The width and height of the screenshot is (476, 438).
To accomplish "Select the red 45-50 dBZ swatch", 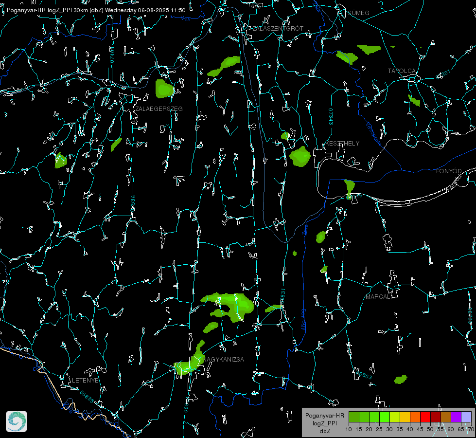I will click(x=425, y=417).
